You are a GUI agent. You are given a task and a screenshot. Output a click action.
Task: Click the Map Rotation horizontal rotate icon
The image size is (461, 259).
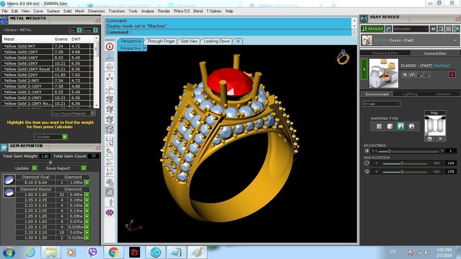point(367,163)
